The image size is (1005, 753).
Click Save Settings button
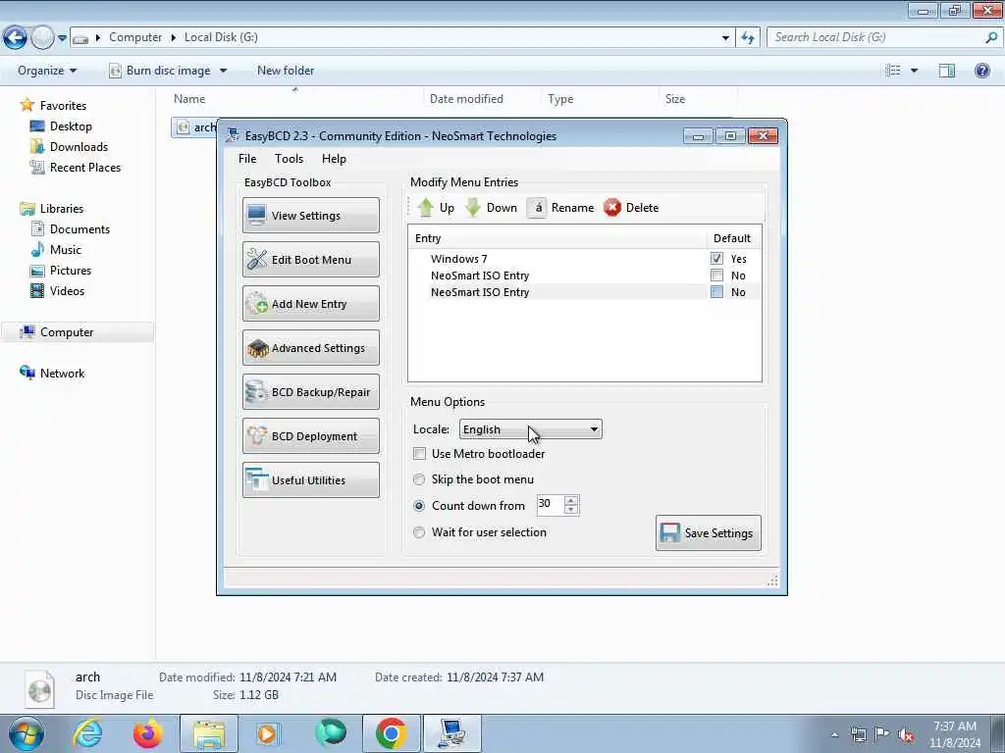tap(709, 532)
